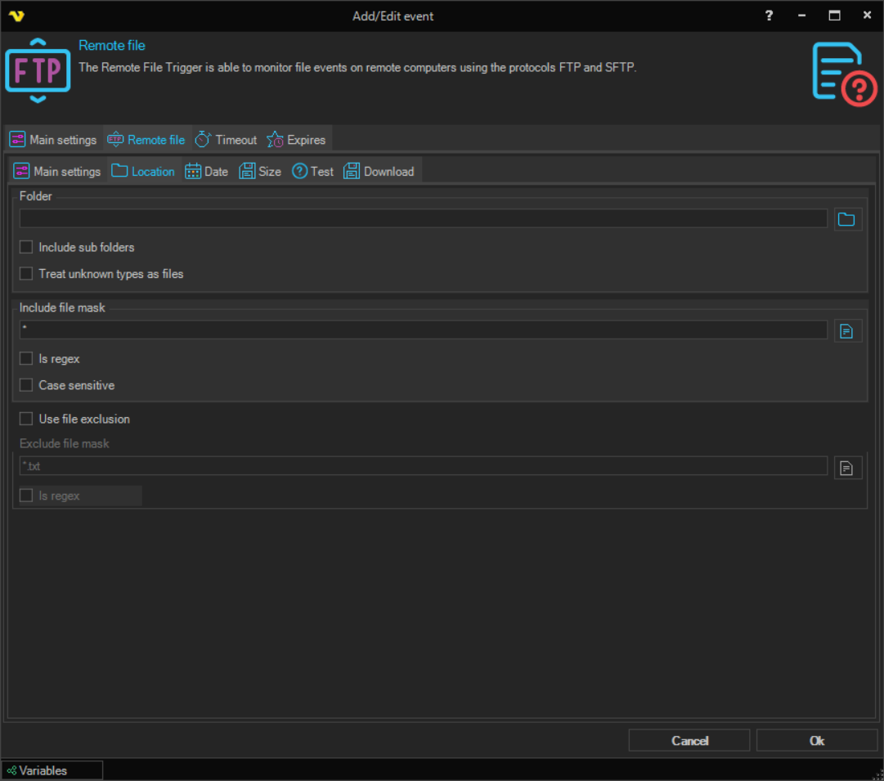Switch to the Timeout tab

[227, 140]
